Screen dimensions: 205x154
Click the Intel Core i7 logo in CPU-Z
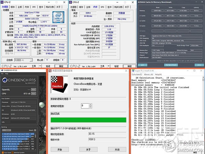click(x=58, y=17)
